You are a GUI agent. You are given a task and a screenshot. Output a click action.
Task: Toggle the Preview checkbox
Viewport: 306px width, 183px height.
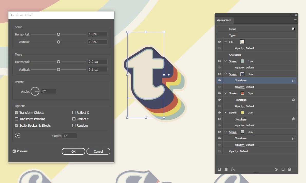(x=14, y=151)
